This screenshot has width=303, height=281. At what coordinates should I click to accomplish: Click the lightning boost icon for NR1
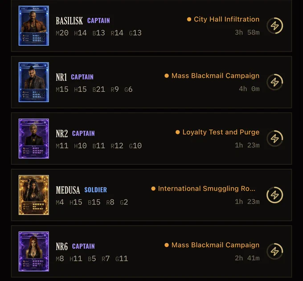[x=274, y=82]
